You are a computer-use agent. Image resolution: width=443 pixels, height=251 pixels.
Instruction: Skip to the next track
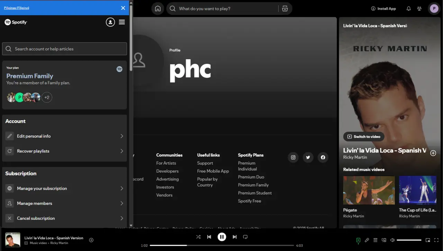click(235, 237)
